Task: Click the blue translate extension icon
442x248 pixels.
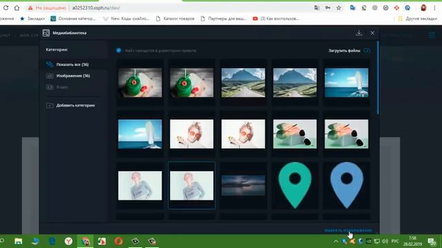Action: [x=352, y=8]
